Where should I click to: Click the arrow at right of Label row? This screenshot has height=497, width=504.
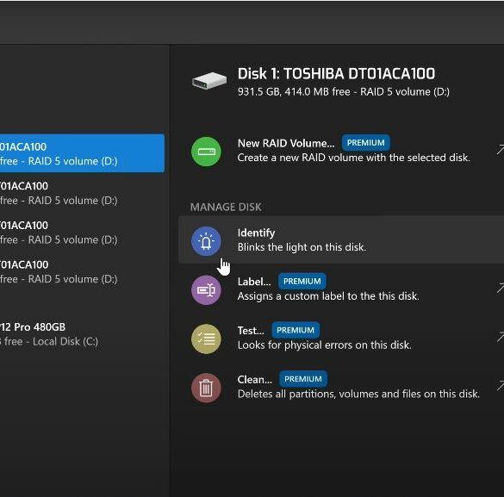[x=501, y=289]
